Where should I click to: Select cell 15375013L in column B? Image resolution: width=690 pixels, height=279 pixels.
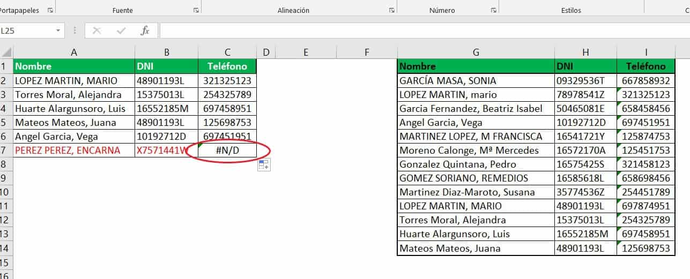point(167,95)
